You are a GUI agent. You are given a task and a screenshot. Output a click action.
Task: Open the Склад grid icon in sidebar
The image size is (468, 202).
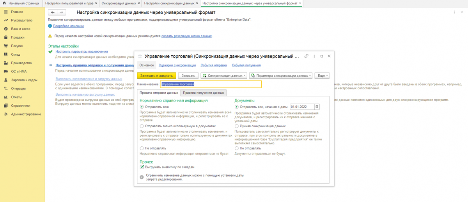6,54
